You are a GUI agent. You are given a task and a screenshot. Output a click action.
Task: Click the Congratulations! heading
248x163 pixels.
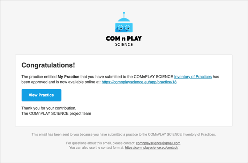(x=48, y=65)
